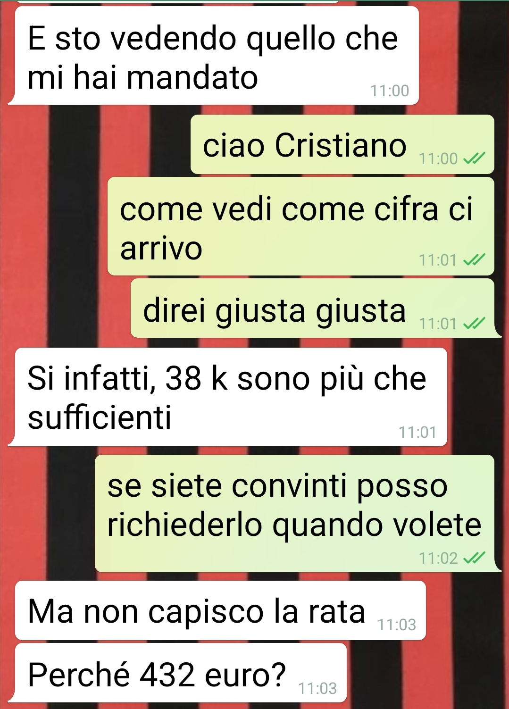Select the 'ciao Cristiano' message bubble
Image resolution: width=509 pixels, height=709 pixels.
click(342, 144)
